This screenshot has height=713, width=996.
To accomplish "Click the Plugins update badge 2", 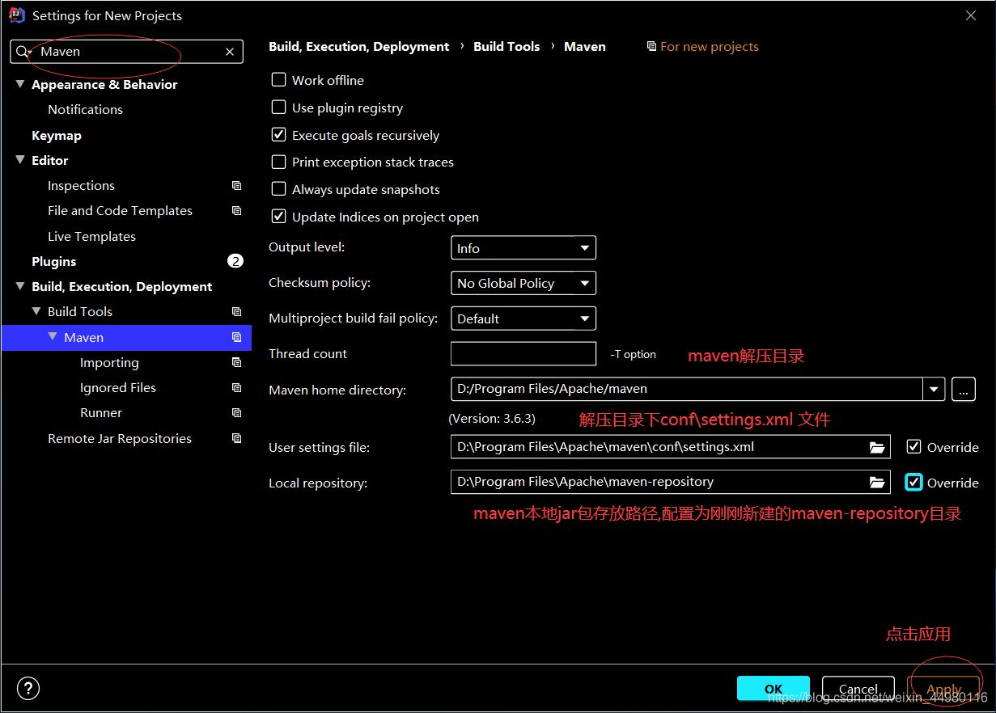I will (x=235, y=261).
